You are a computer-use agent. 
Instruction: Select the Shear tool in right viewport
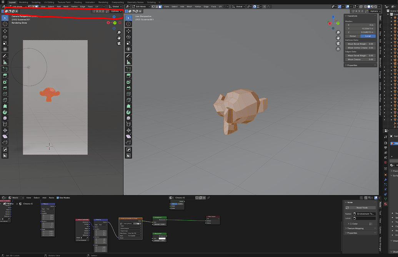point(128,137)
